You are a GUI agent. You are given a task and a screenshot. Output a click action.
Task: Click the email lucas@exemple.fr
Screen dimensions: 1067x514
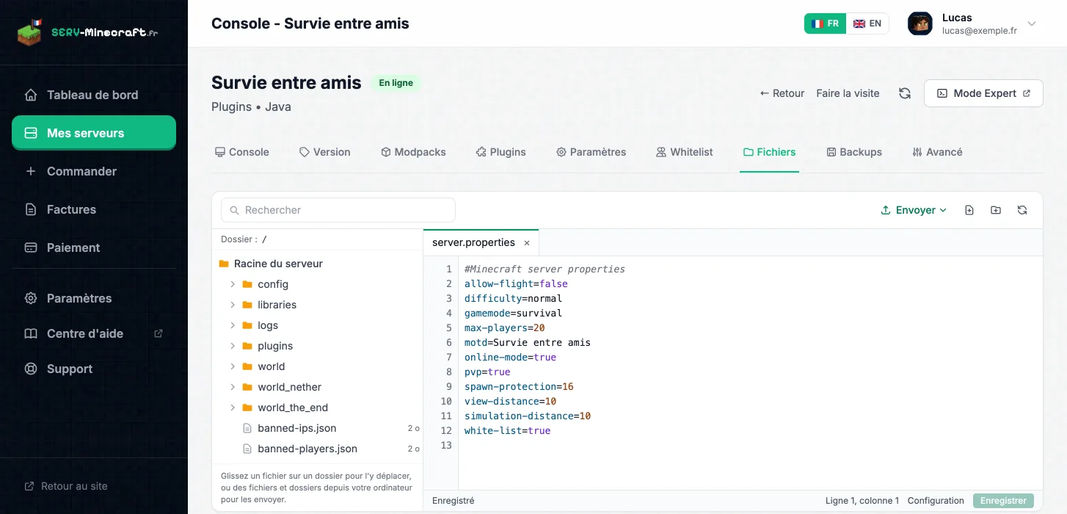pos(979,31)
